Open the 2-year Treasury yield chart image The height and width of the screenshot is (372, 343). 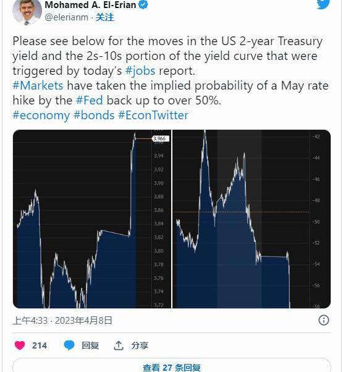coord(92,219)
